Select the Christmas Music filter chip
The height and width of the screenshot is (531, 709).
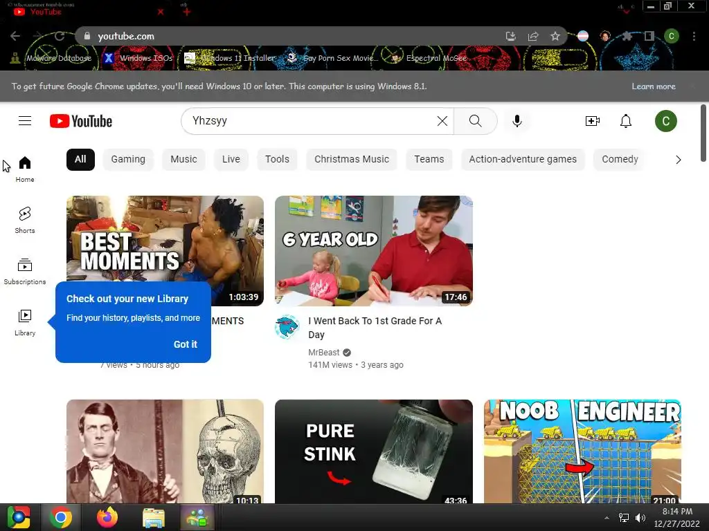click(x=352, y=160)
